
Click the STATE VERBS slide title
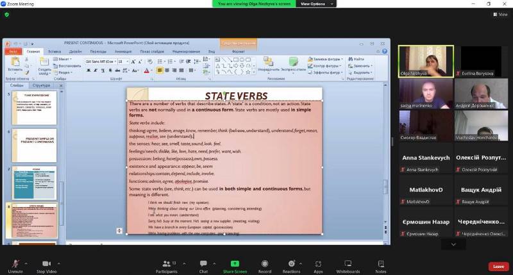click(x=236, y=96)
